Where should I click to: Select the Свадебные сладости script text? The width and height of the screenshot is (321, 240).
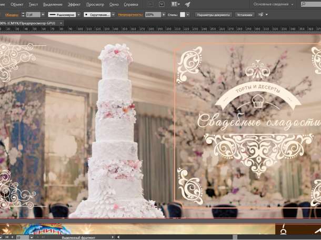coord(258,122)
